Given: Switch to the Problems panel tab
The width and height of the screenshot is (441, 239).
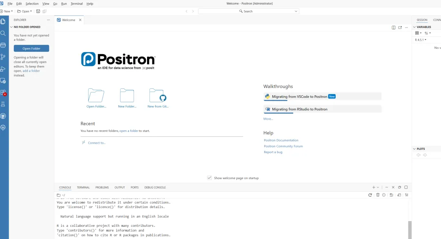Looking at the screenshot, I should click(x=102, y=187).
